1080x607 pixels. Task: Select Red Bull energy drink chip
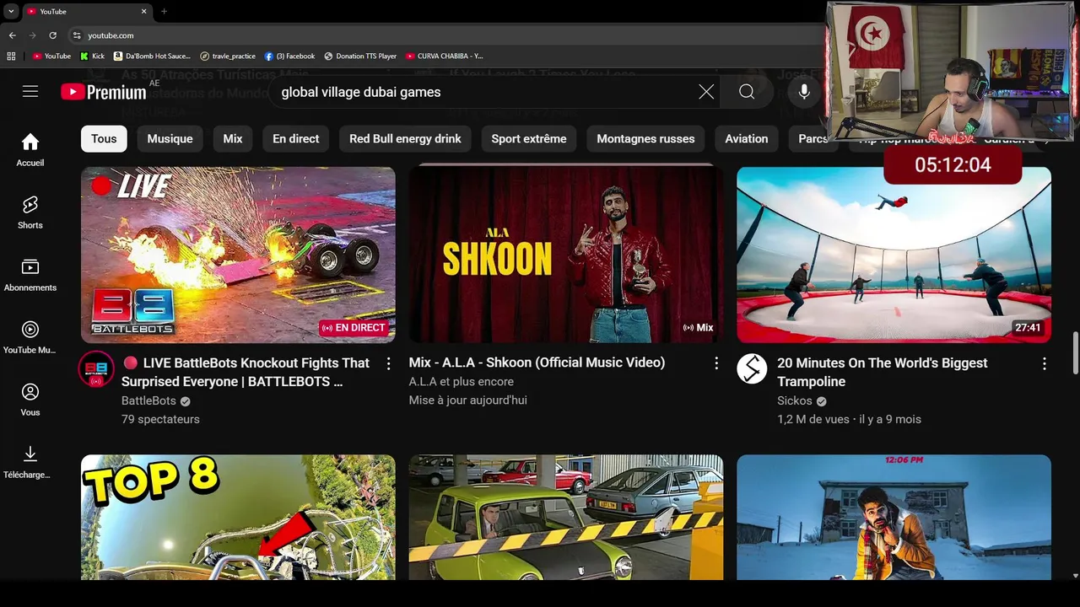[405, 138]
